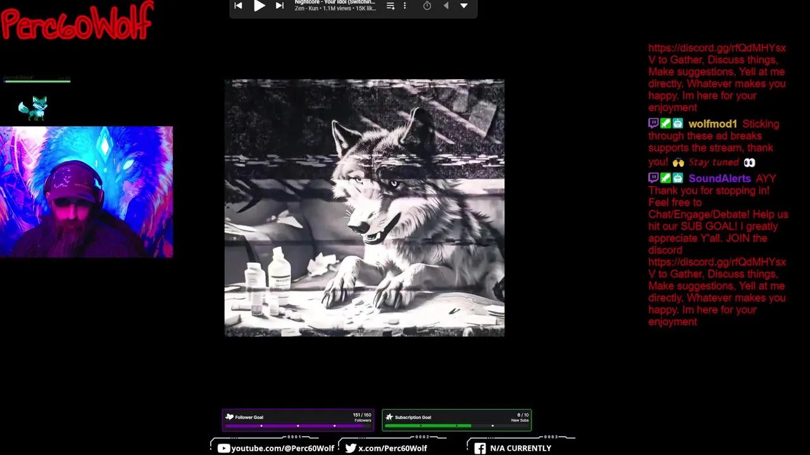Click the wolfmod1 username in chat
Screen dimensions: 810x455
point(713,124)
